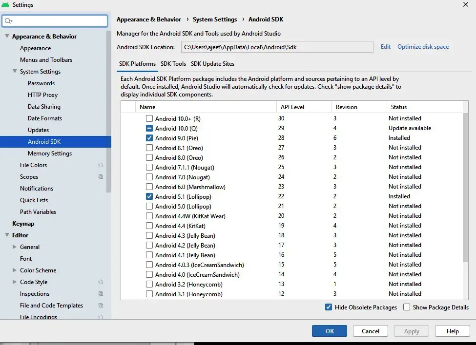Screen dimensions: 476x345
Task: Open the Updates settings page
Action: pos(38,130)
